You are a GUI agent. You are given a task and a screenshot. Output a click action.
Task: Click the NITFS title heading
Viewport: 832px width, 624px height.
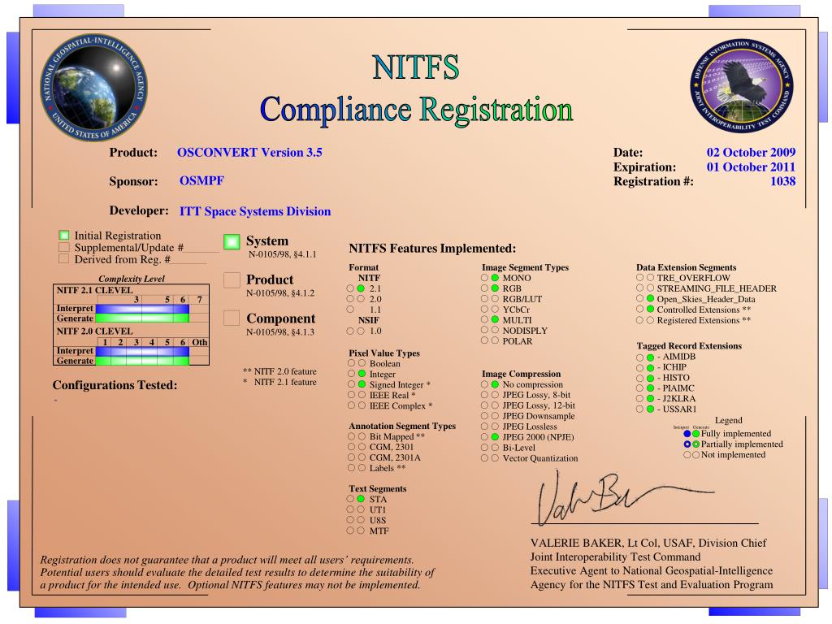[x=415, y=67]
